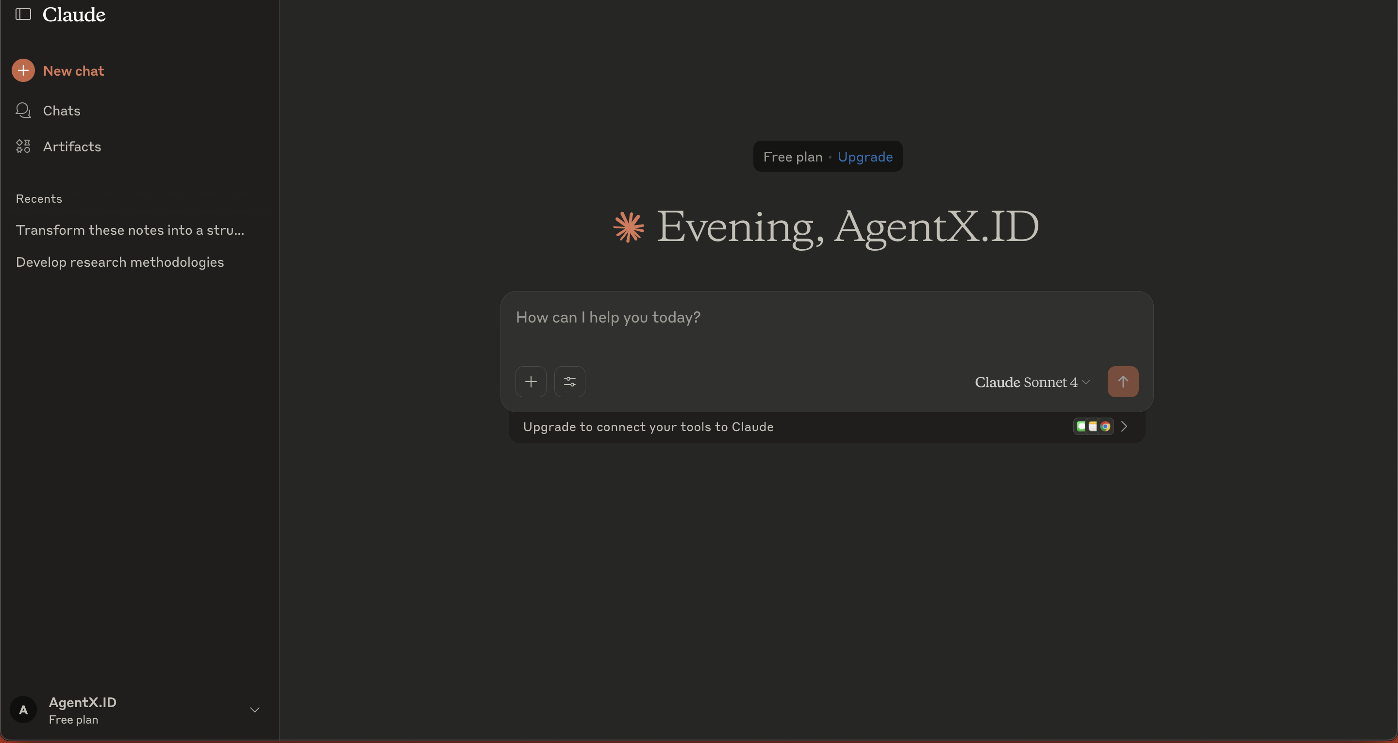
Task: Start a New chat from the sidebar
Action: [73, 71]
